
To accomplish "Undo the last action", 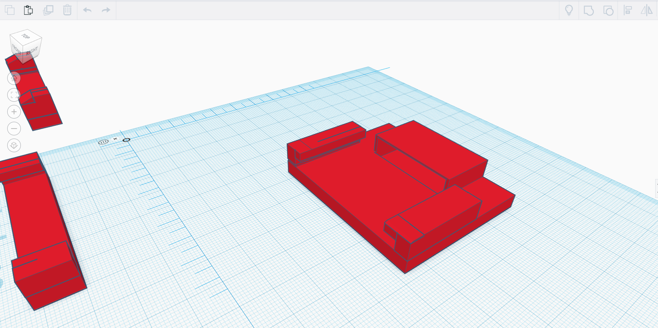I will [x=87, y=10].
